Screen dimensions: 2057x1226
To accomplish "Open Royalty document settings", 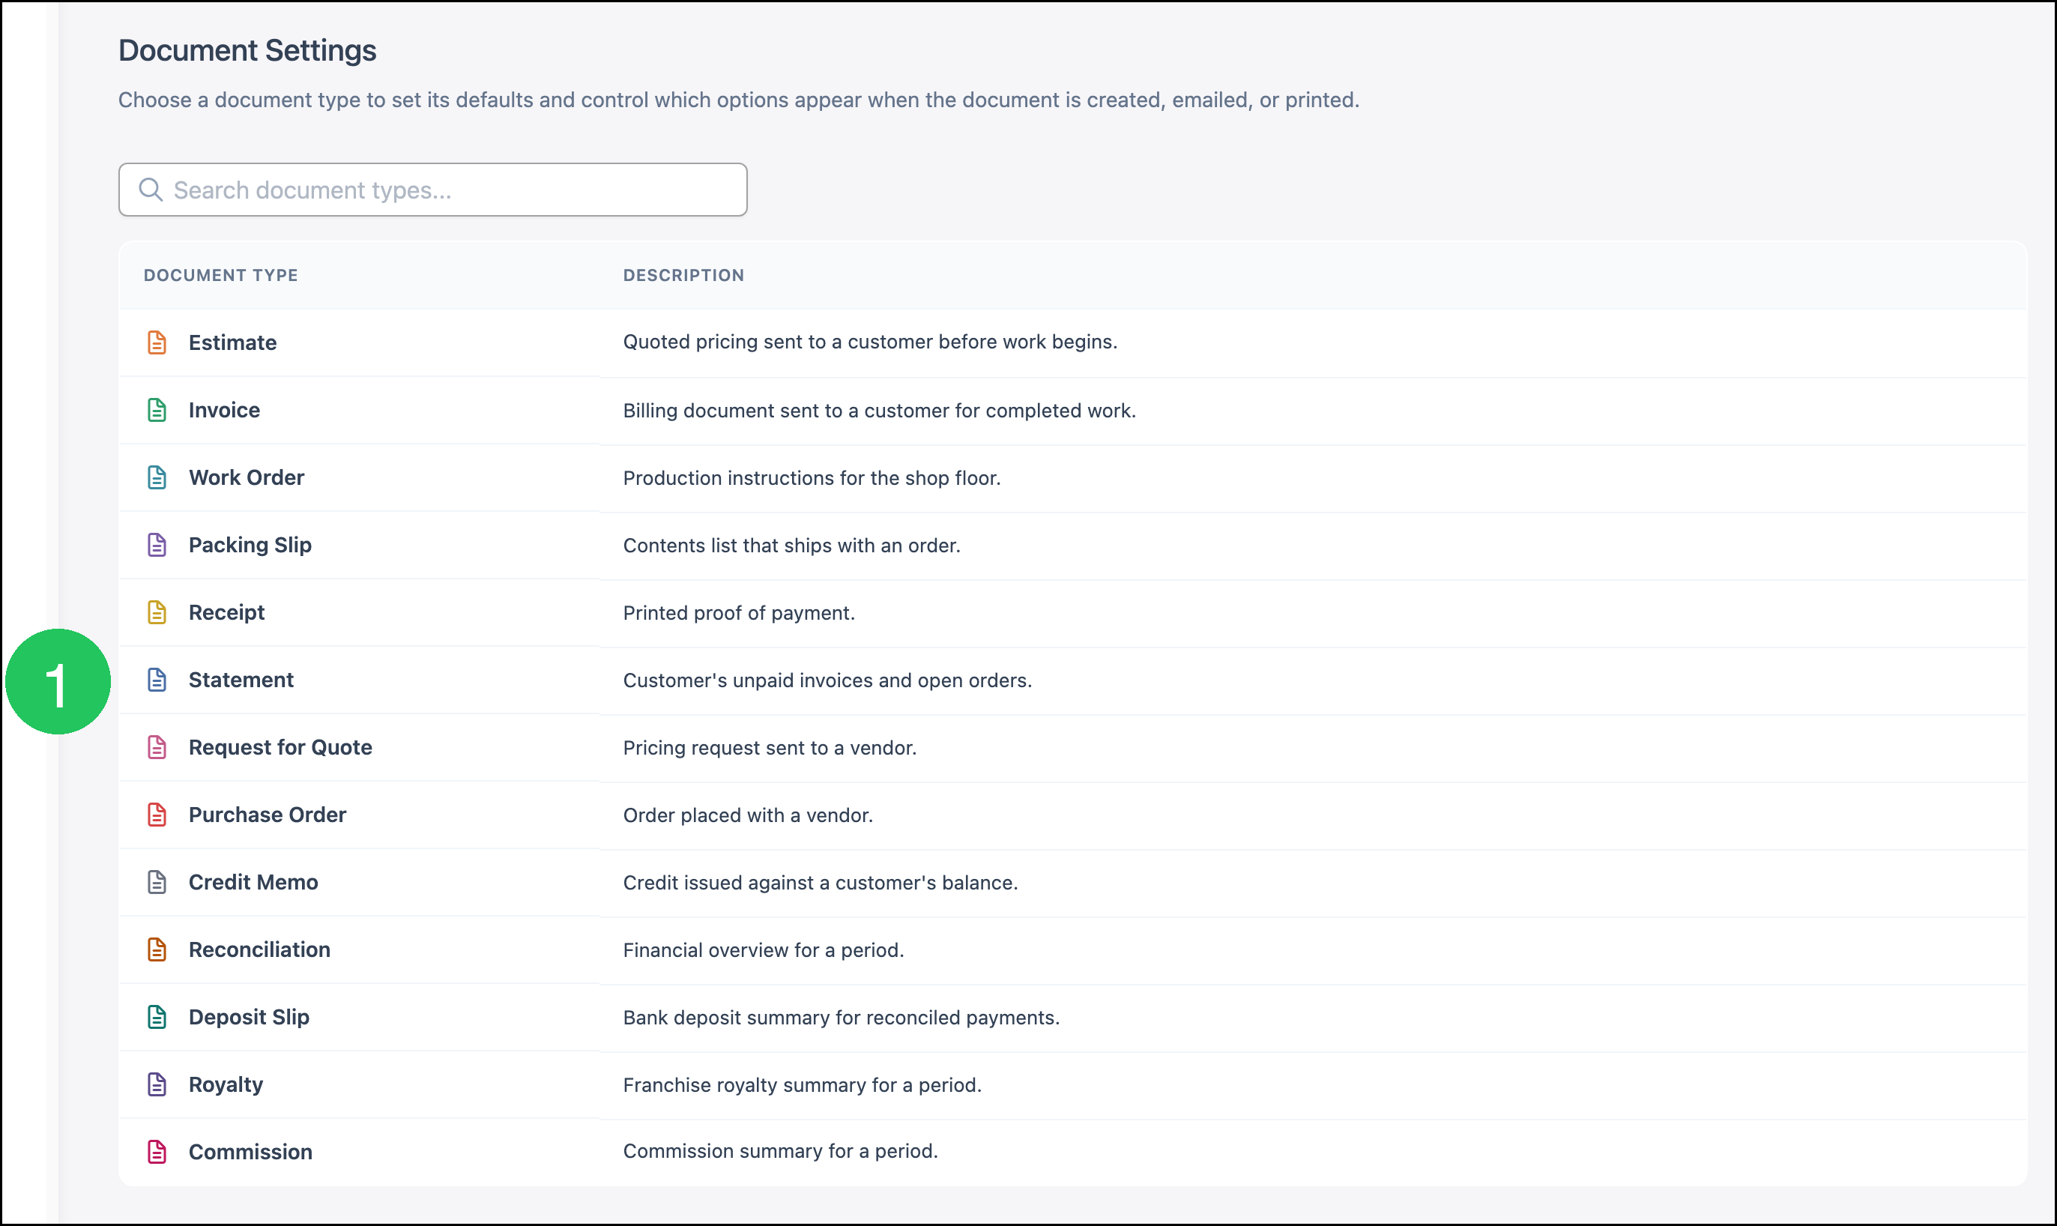I will click(226, 1084).
